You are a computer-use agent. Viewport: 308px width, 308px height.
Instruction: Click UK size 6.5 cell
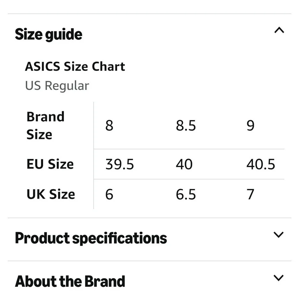pos(186,194)
